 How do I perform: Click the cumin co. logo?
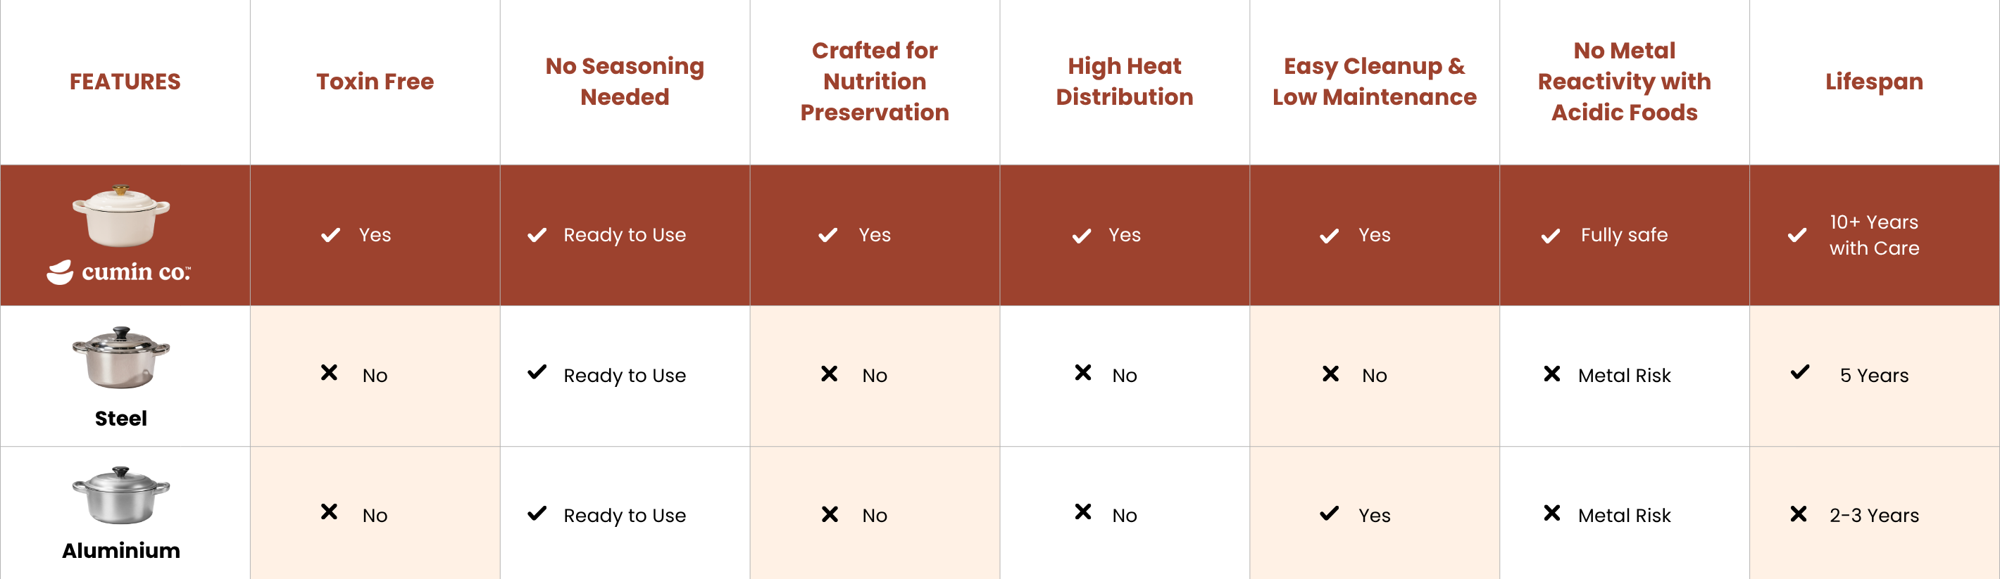click(119, 272)
